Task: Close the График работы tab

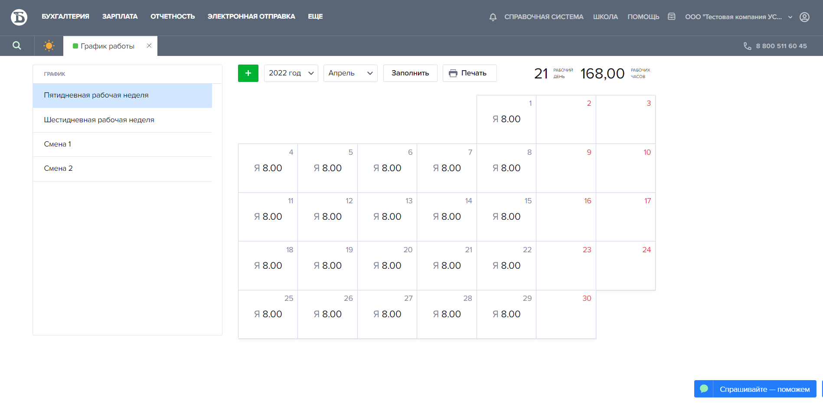Action: click(149, 46)
